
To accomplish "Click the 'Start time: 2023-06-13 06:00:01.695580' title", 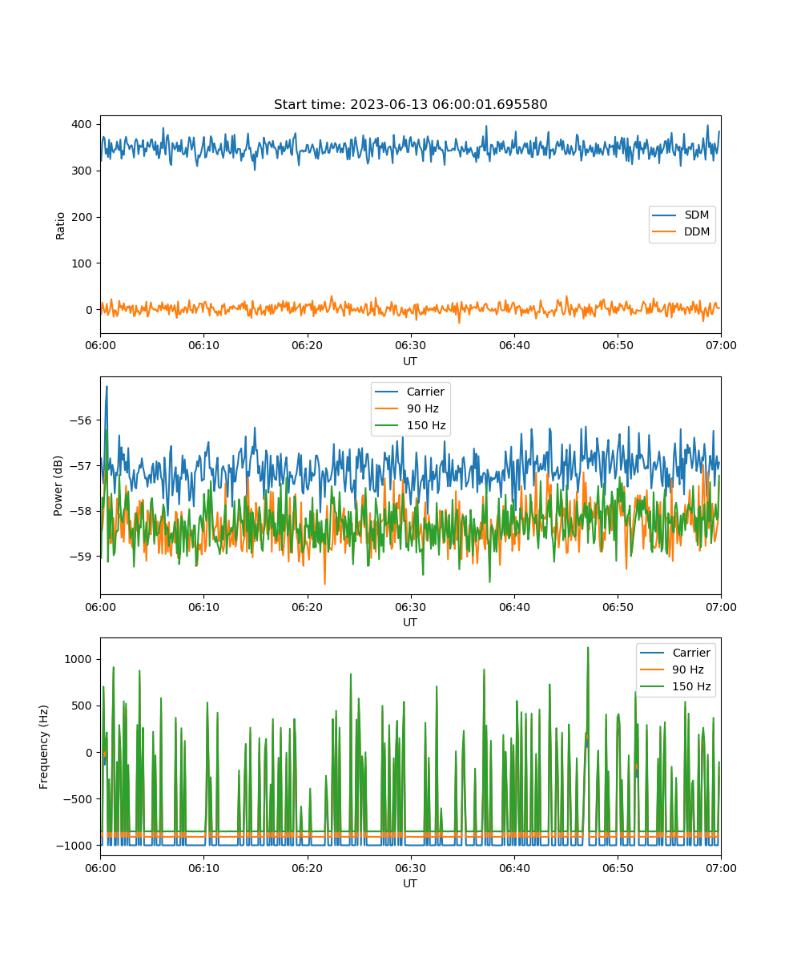I will [410, 105].
